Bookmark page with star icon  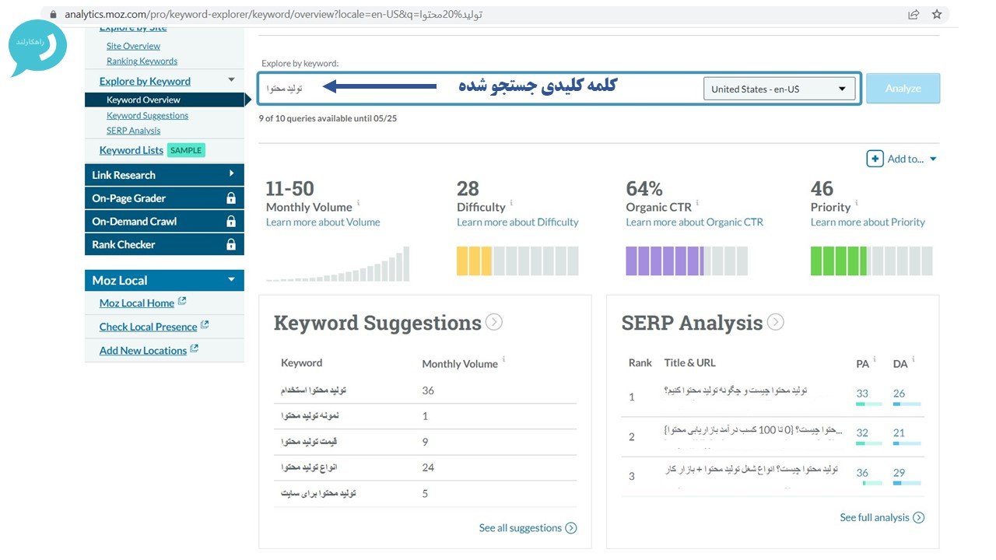point(937,14)
